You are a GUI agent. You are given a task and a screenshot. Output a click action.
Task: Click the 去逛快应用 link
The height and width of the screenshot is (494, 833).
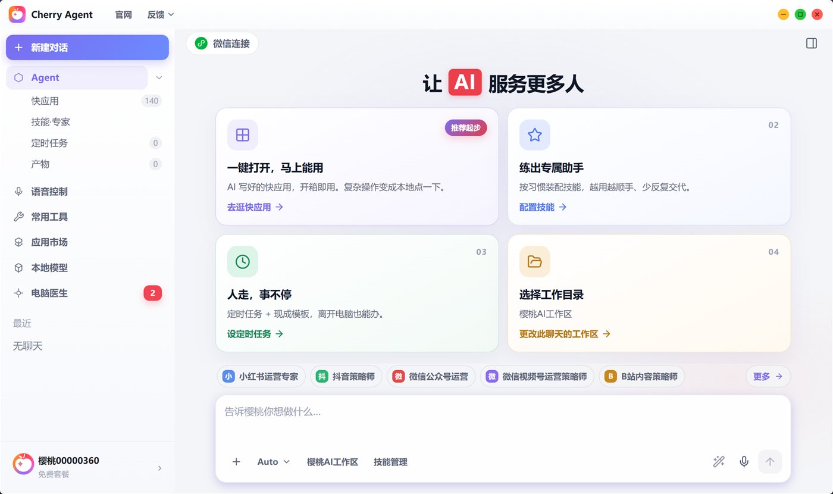(x=255, y=207)
